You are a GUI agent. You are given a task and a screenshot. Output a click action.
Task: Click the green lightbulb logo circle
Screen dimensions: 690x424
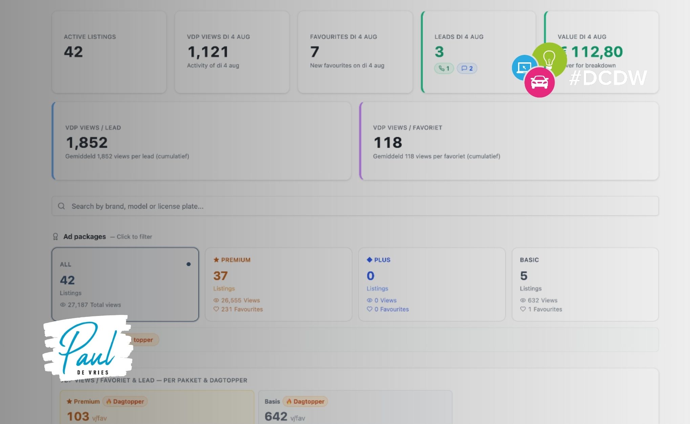[549, 60]
